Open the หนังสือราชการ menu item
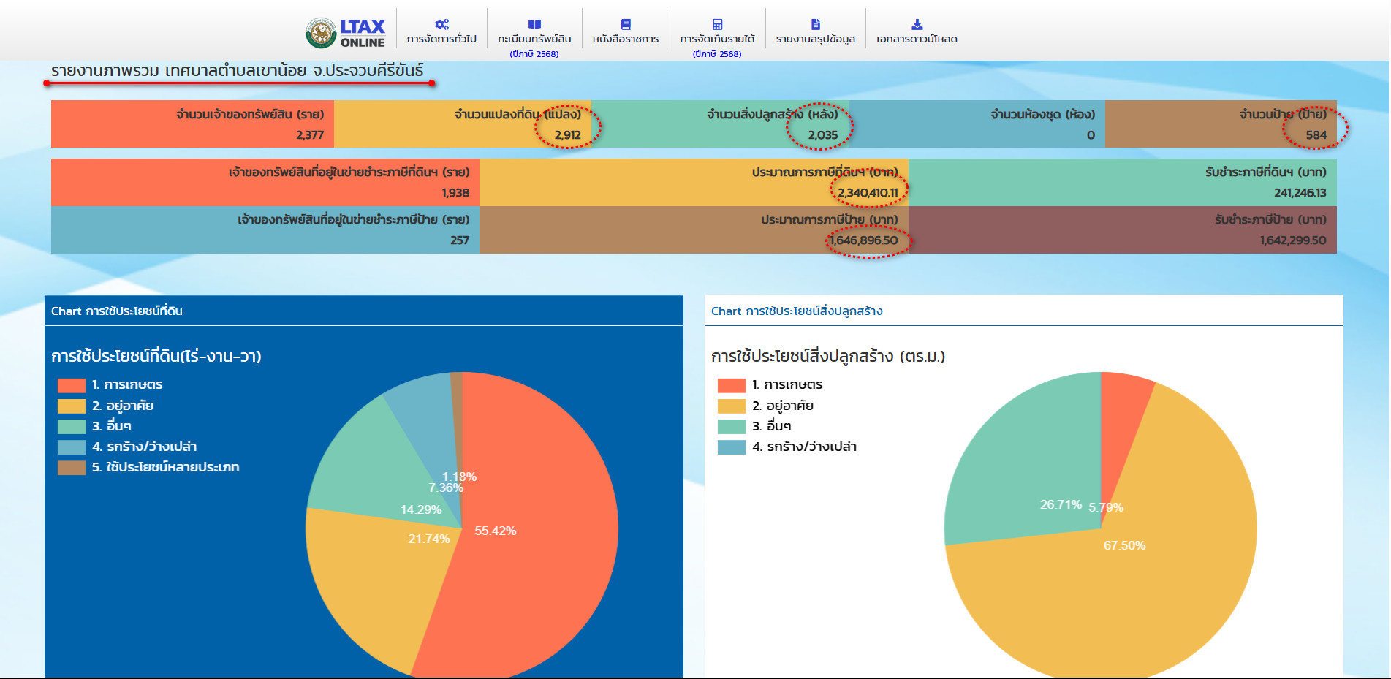Image resolution: width=1391 pixels, height=679 pixels. pyautogui.click(x=626, y=39)
